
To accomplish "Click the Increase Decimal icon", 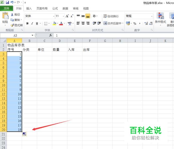I will 146,23.
